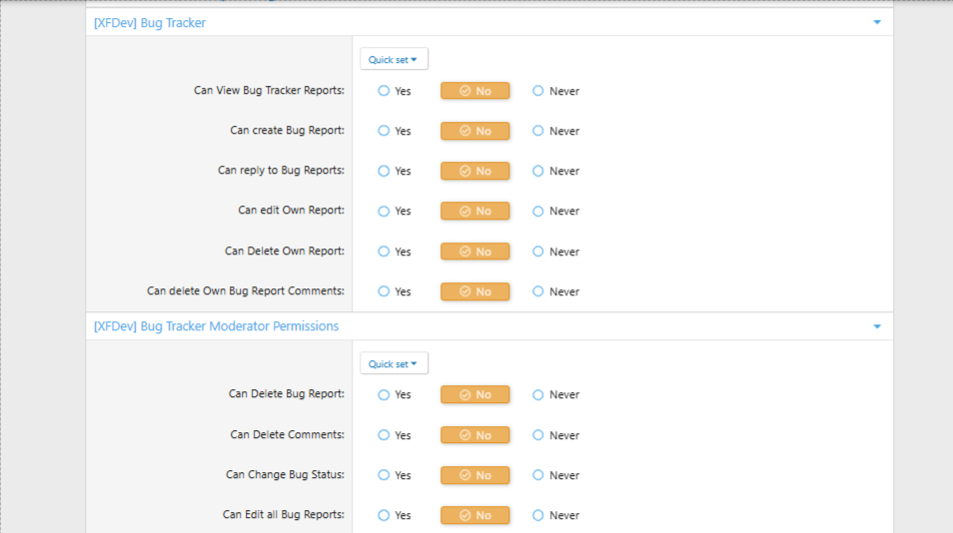Collapse Bug Tracker Moderator Permissions section arrow
Screen dimensions: 953x533
click(877, 326)
